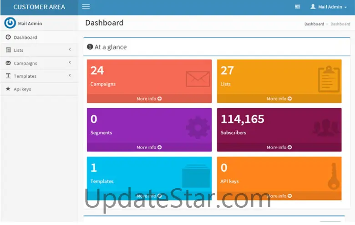Screen dimensions: 355x225
Task: Click the 114,165 Subscribers count
Action: [x=243, y=119]
